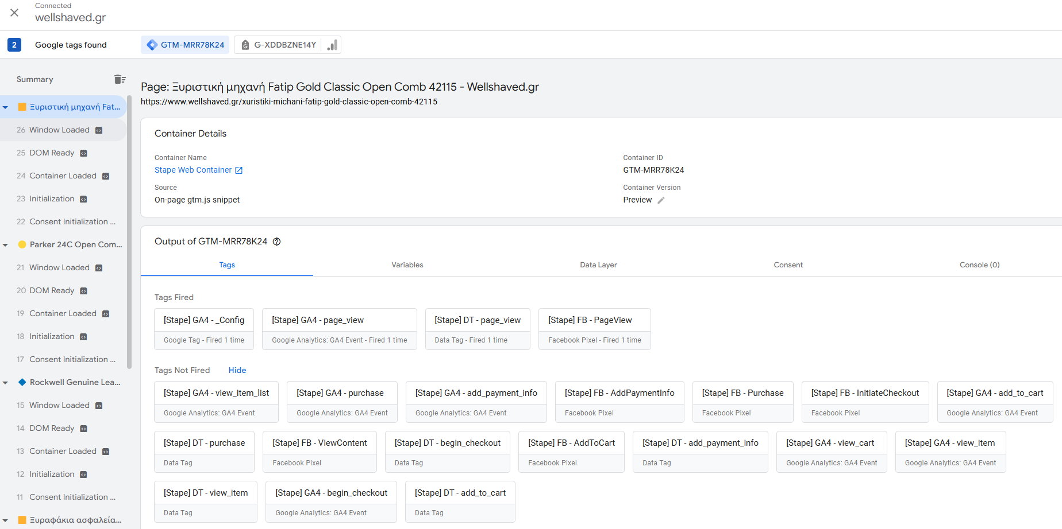This screenshot has width=1062, height=529.
Task: Select event 17 Consent Initialization
Action: tap(63, 359)
